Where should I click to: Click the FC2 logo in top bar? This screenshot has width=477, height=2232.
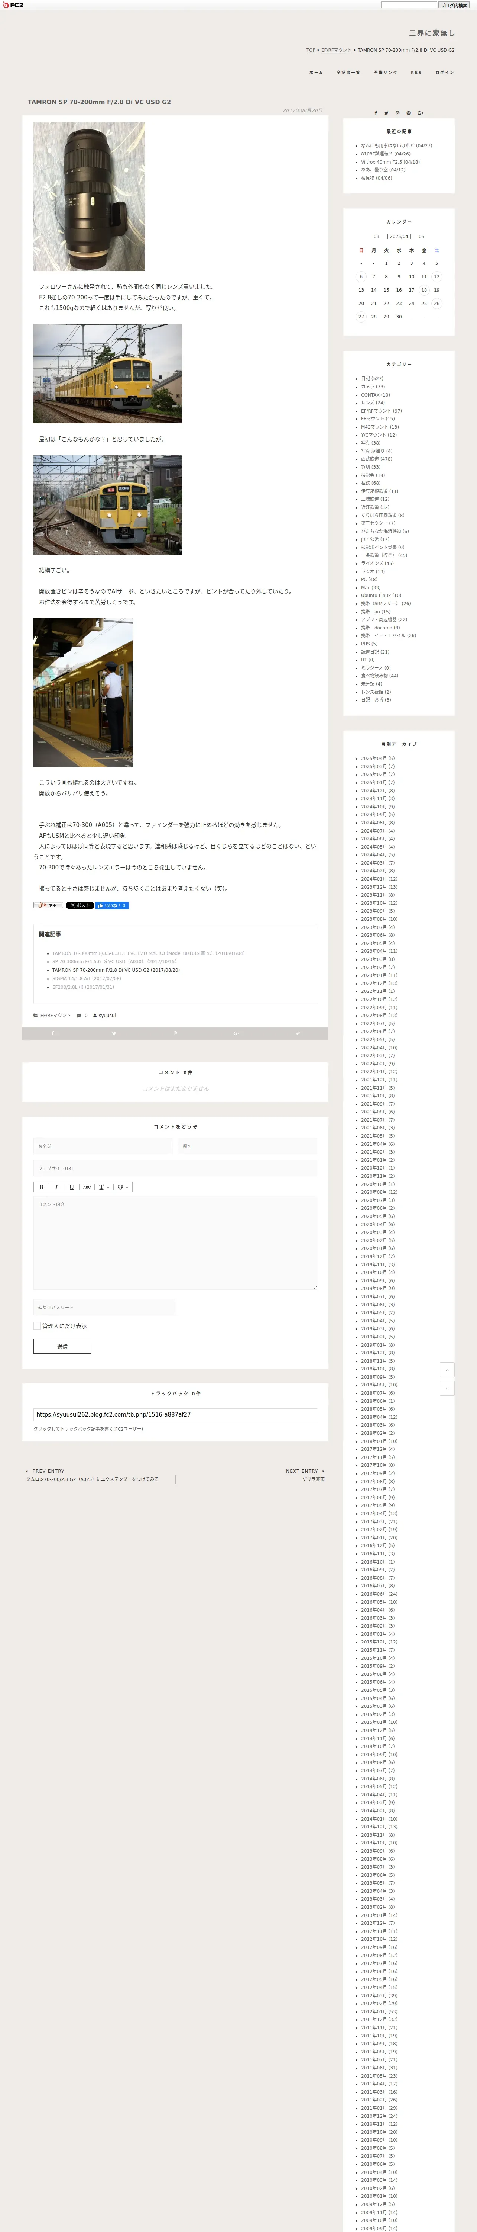[x=13, y=5]
